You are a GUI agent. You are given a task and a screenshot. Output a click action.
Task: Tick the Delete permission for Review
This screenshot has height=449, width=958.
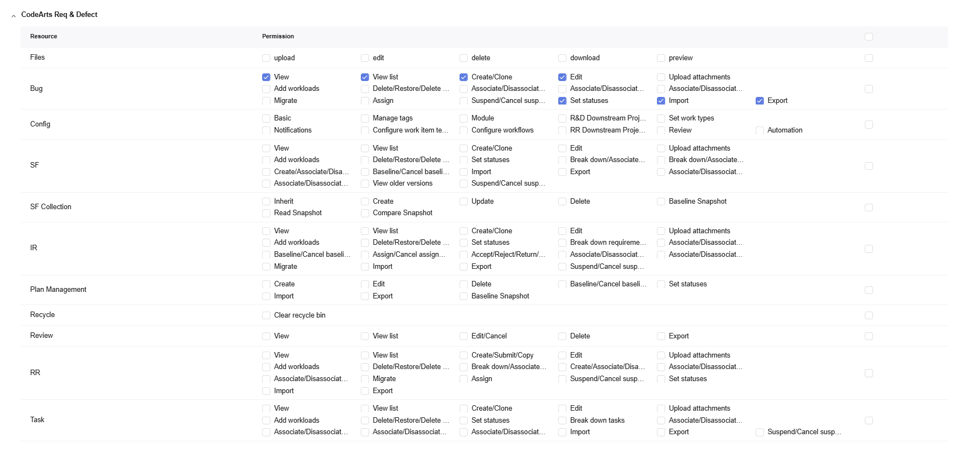[562, 336]
